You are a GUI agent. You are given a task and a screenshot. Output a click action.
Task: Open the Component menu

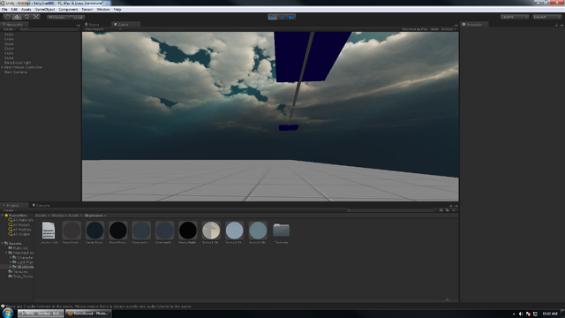68,10
